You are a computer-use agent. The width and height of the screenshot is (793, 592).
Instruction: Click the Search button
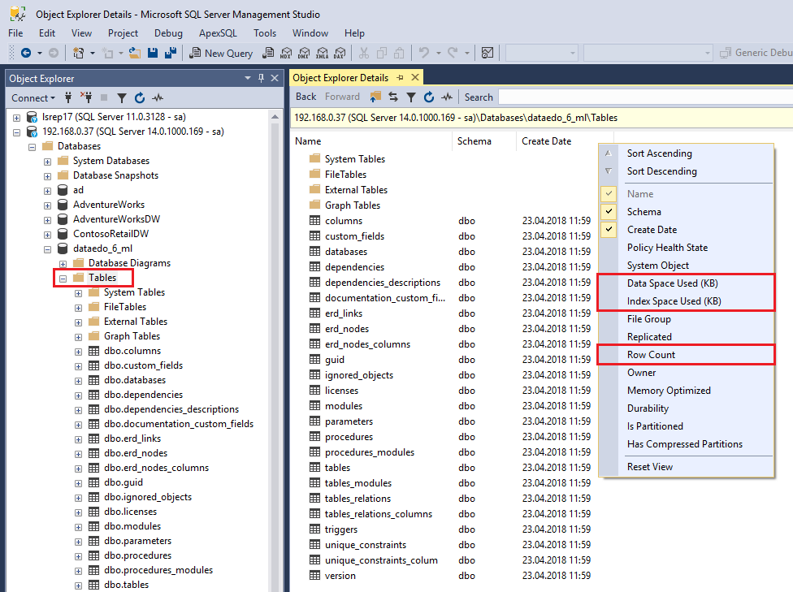coord(479,97)
